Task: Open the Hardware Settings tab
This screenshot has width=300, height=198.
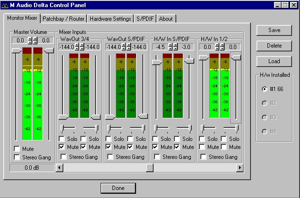Action: [x=110, y=19]
